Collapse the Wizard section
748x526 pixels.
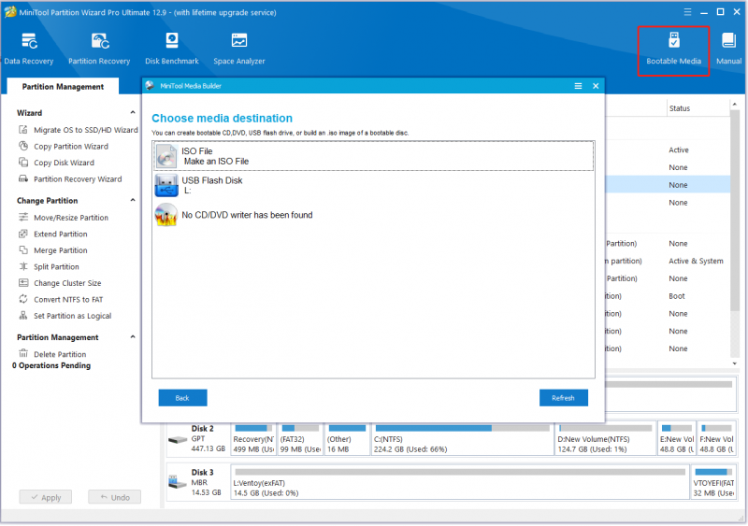(133, 113)
